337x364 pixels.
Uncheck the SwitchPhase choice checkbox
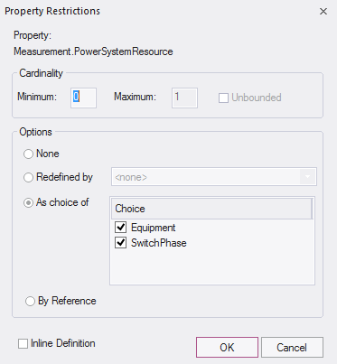point(121,243)
